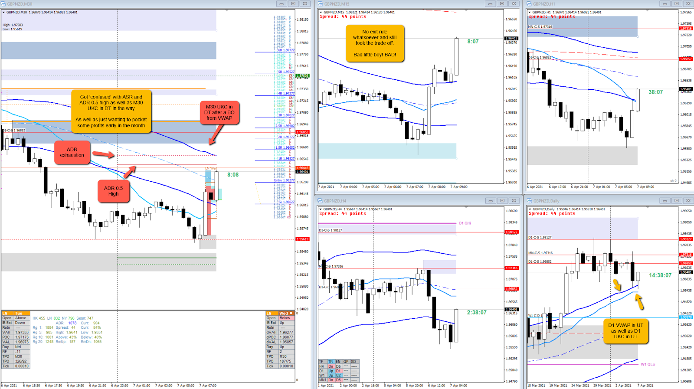
Task: Click the 'SL 1.96027' level label in M30 chart
Action: click(286, 202)
